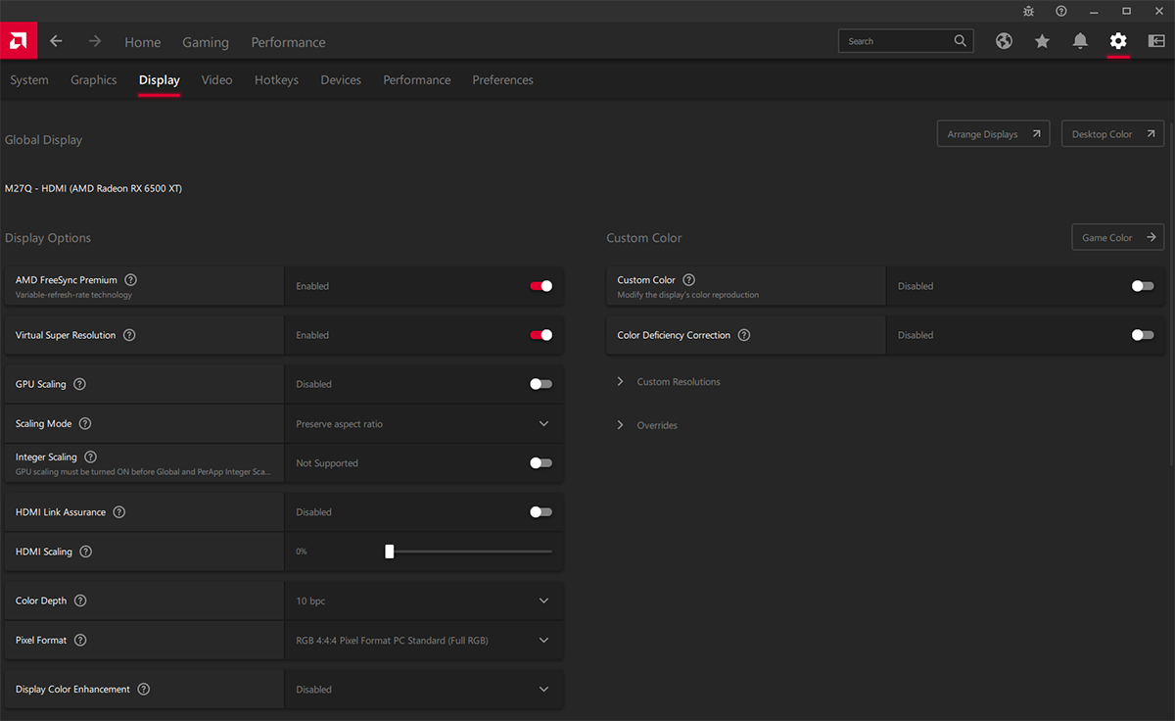
Task: Show help for Pixel Format
Action: [80, 640]
